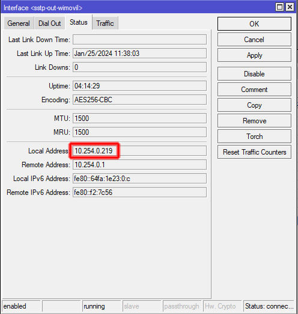This screenshot has width=298, height=314.
Task: Click the Cancel button
Action: (254, 40)
